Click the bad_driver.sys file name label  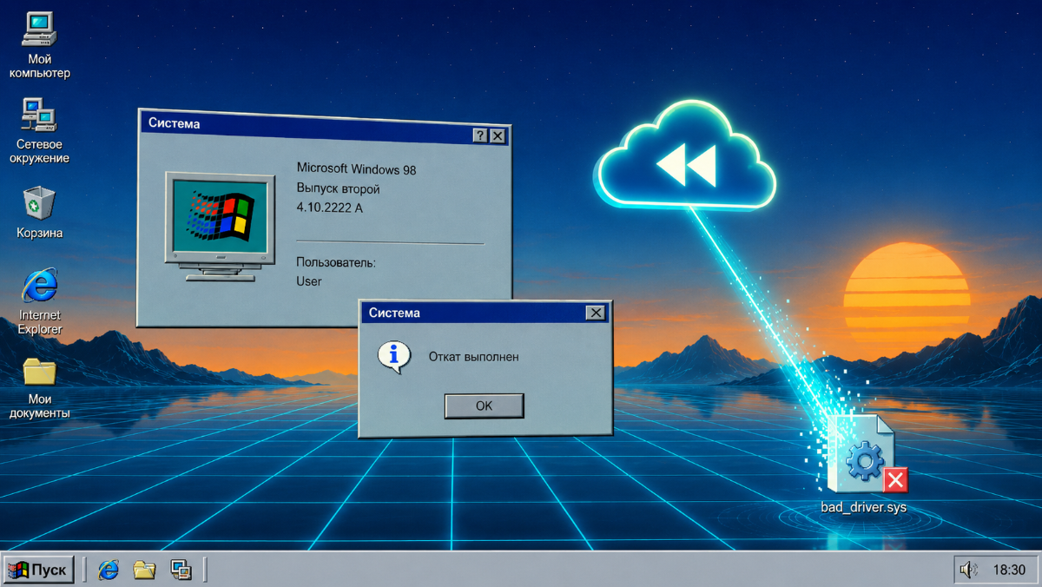pos(864,506)
